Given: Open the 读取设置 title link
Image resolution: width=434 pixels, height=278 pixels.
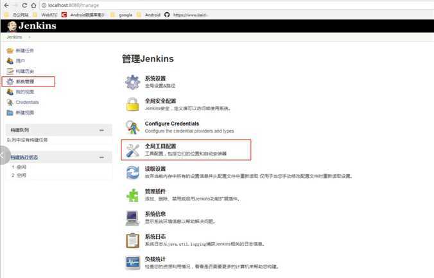Looking at the screenshot, I should 155,169.
